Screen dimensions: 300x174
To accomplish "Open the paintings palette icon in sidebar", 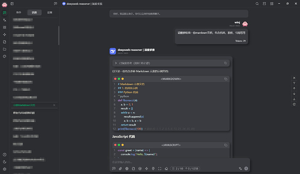I will [5, 56].
